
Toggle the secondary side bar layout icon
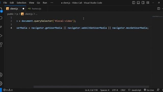143,3
